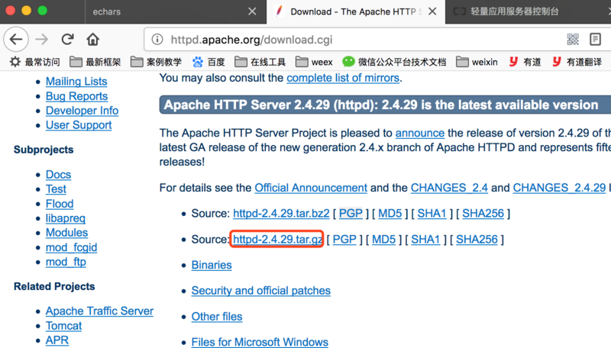
Task: Click the forward navigation arrow
Action: (x=42, y=40)
